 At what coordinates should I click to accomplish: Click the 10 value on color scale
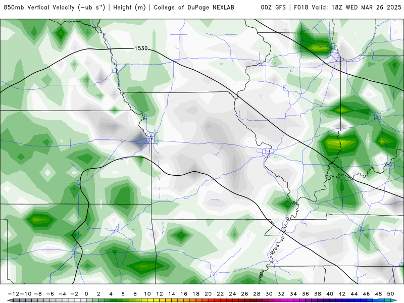(147, 294)
